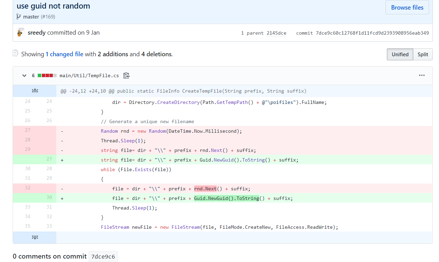Open the sreedy author profile link

[37, 33]
